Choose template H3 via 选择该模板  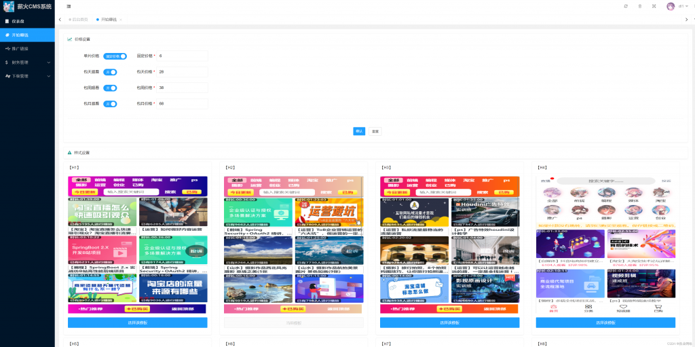click(449, 323)
